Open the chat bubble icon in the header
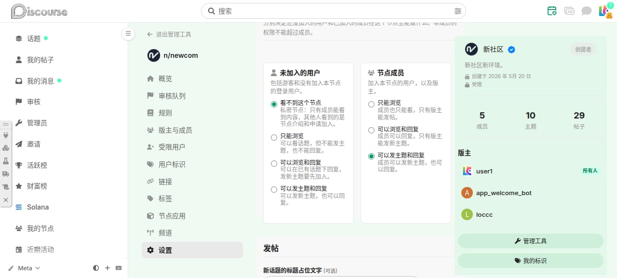 pyautogui.click(x=586, y=11)
